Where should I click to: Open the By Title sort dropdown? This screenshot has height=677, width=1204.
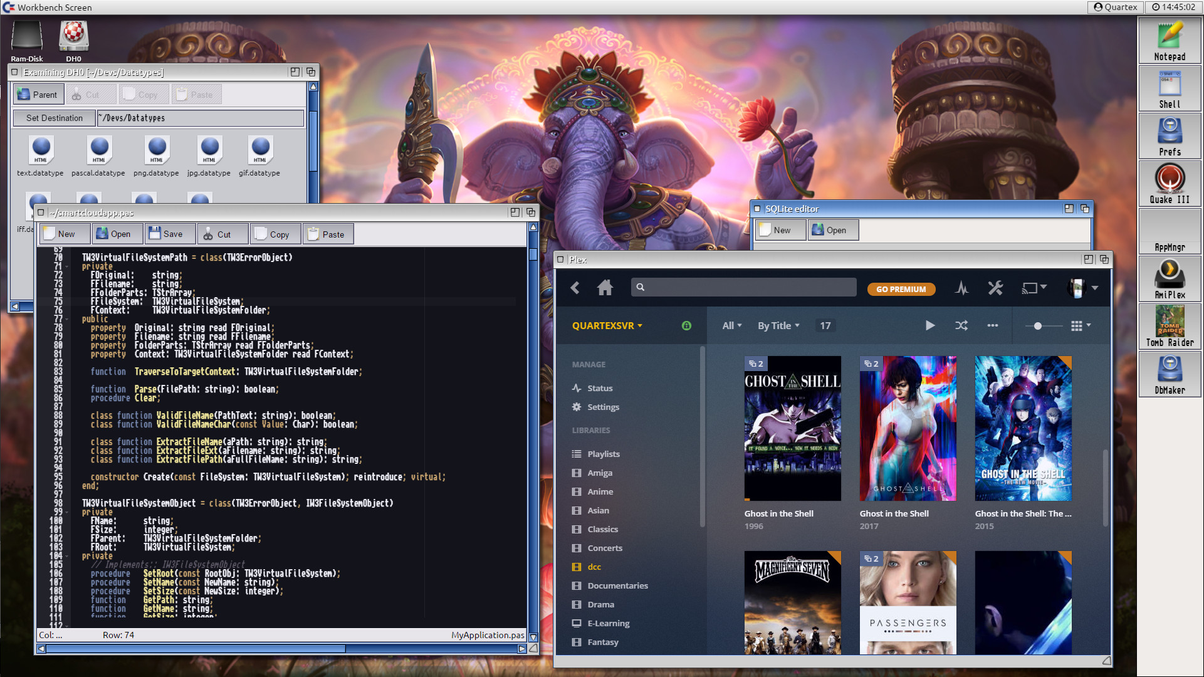[x=778, y=325]
